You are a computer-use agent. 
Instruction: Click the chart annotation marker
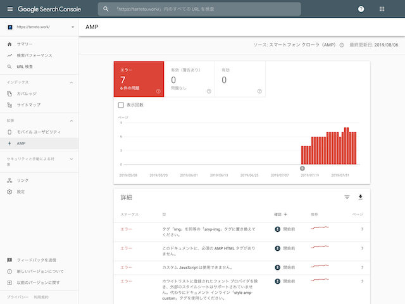point(302,168)
